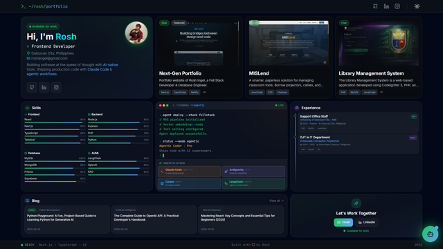
Task: Click the Python skill progress bar
Action: (118, 143)
